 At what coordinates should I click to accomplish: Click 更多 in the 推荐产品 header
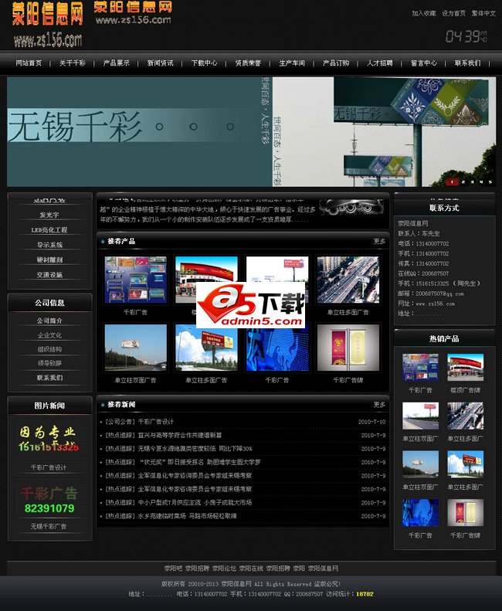click(x=379, y=241)
